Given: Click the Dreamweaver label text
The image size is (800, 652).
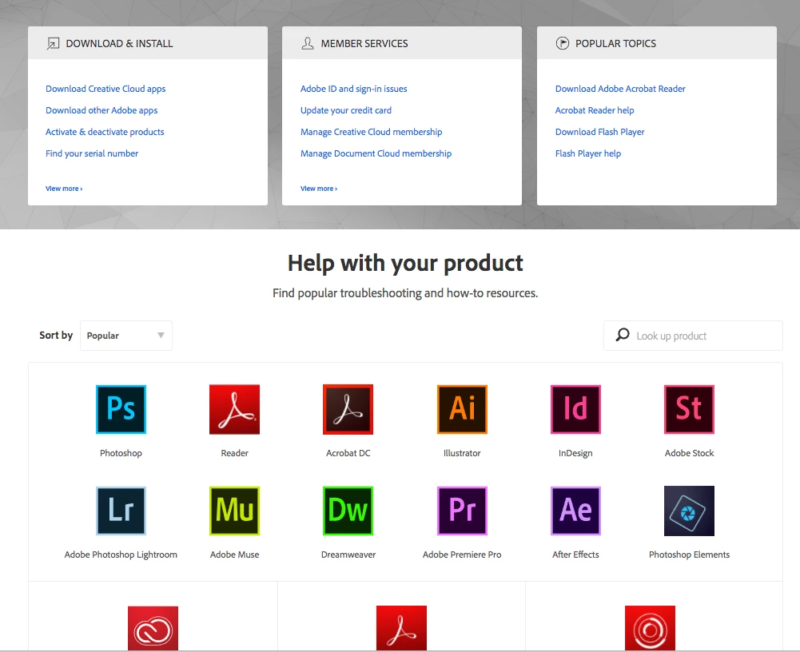Looking at the screenshot, I should (348, 555).
